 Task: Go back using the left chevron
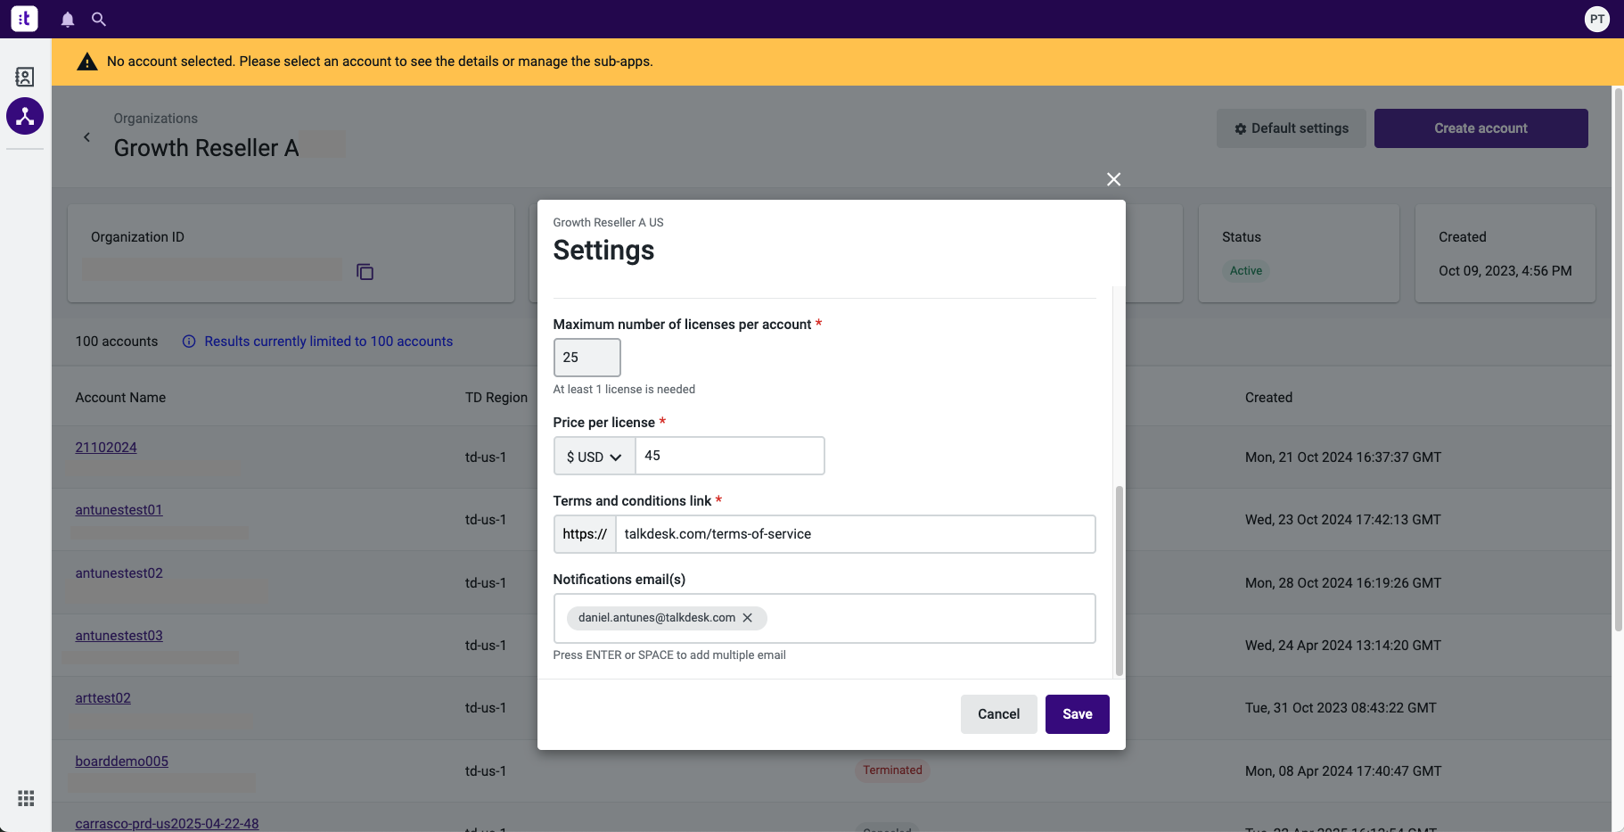86,137
